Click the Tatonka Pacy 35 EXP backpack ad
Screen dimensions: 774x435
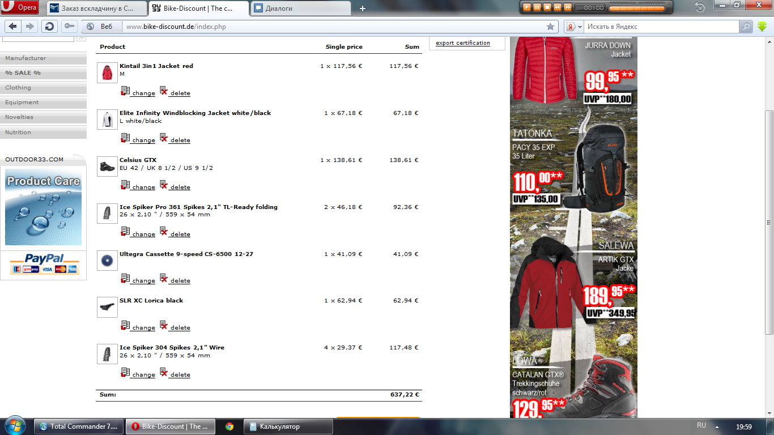click(x=573, y=167)
